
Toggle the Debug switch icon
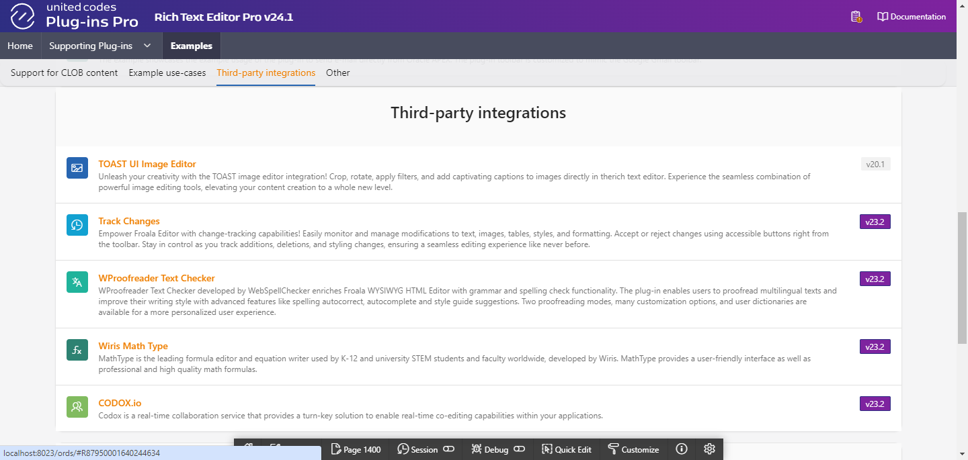click(519, 449)
